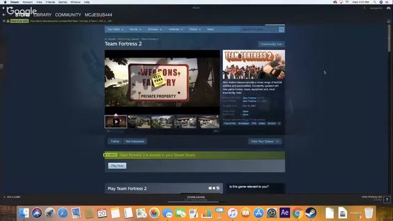Select last screenshot thumbnail in strip
Image resolution: width=393 pixels, height=221 pixels.
[x=209, y=122]
